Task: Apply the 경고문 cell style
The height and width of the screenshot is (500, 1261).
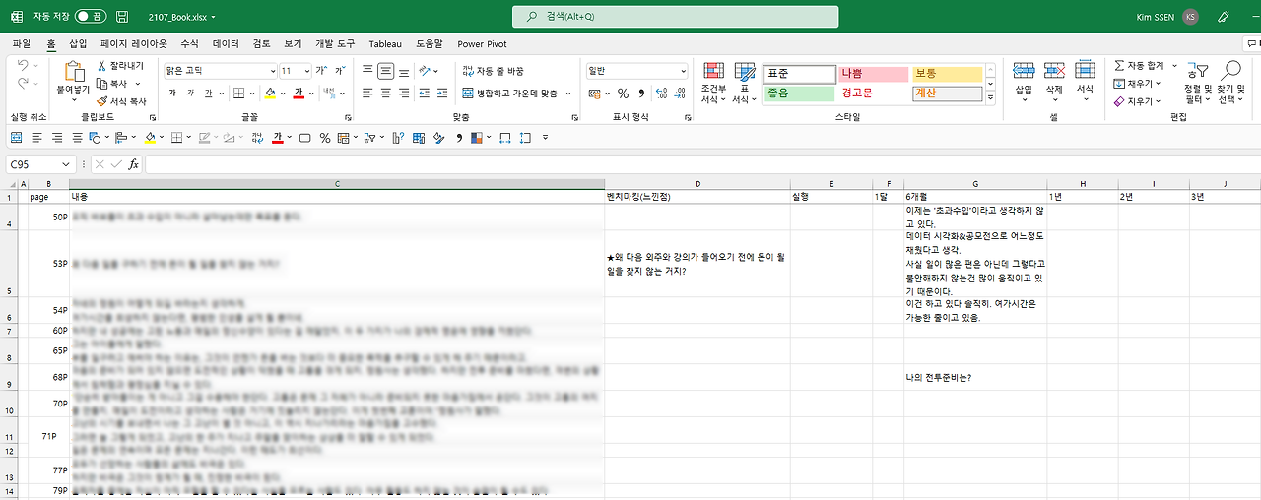Action: coord(873,94)
